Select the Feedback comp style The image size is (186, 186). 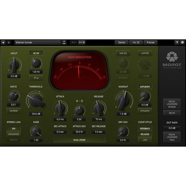(145, 128)
